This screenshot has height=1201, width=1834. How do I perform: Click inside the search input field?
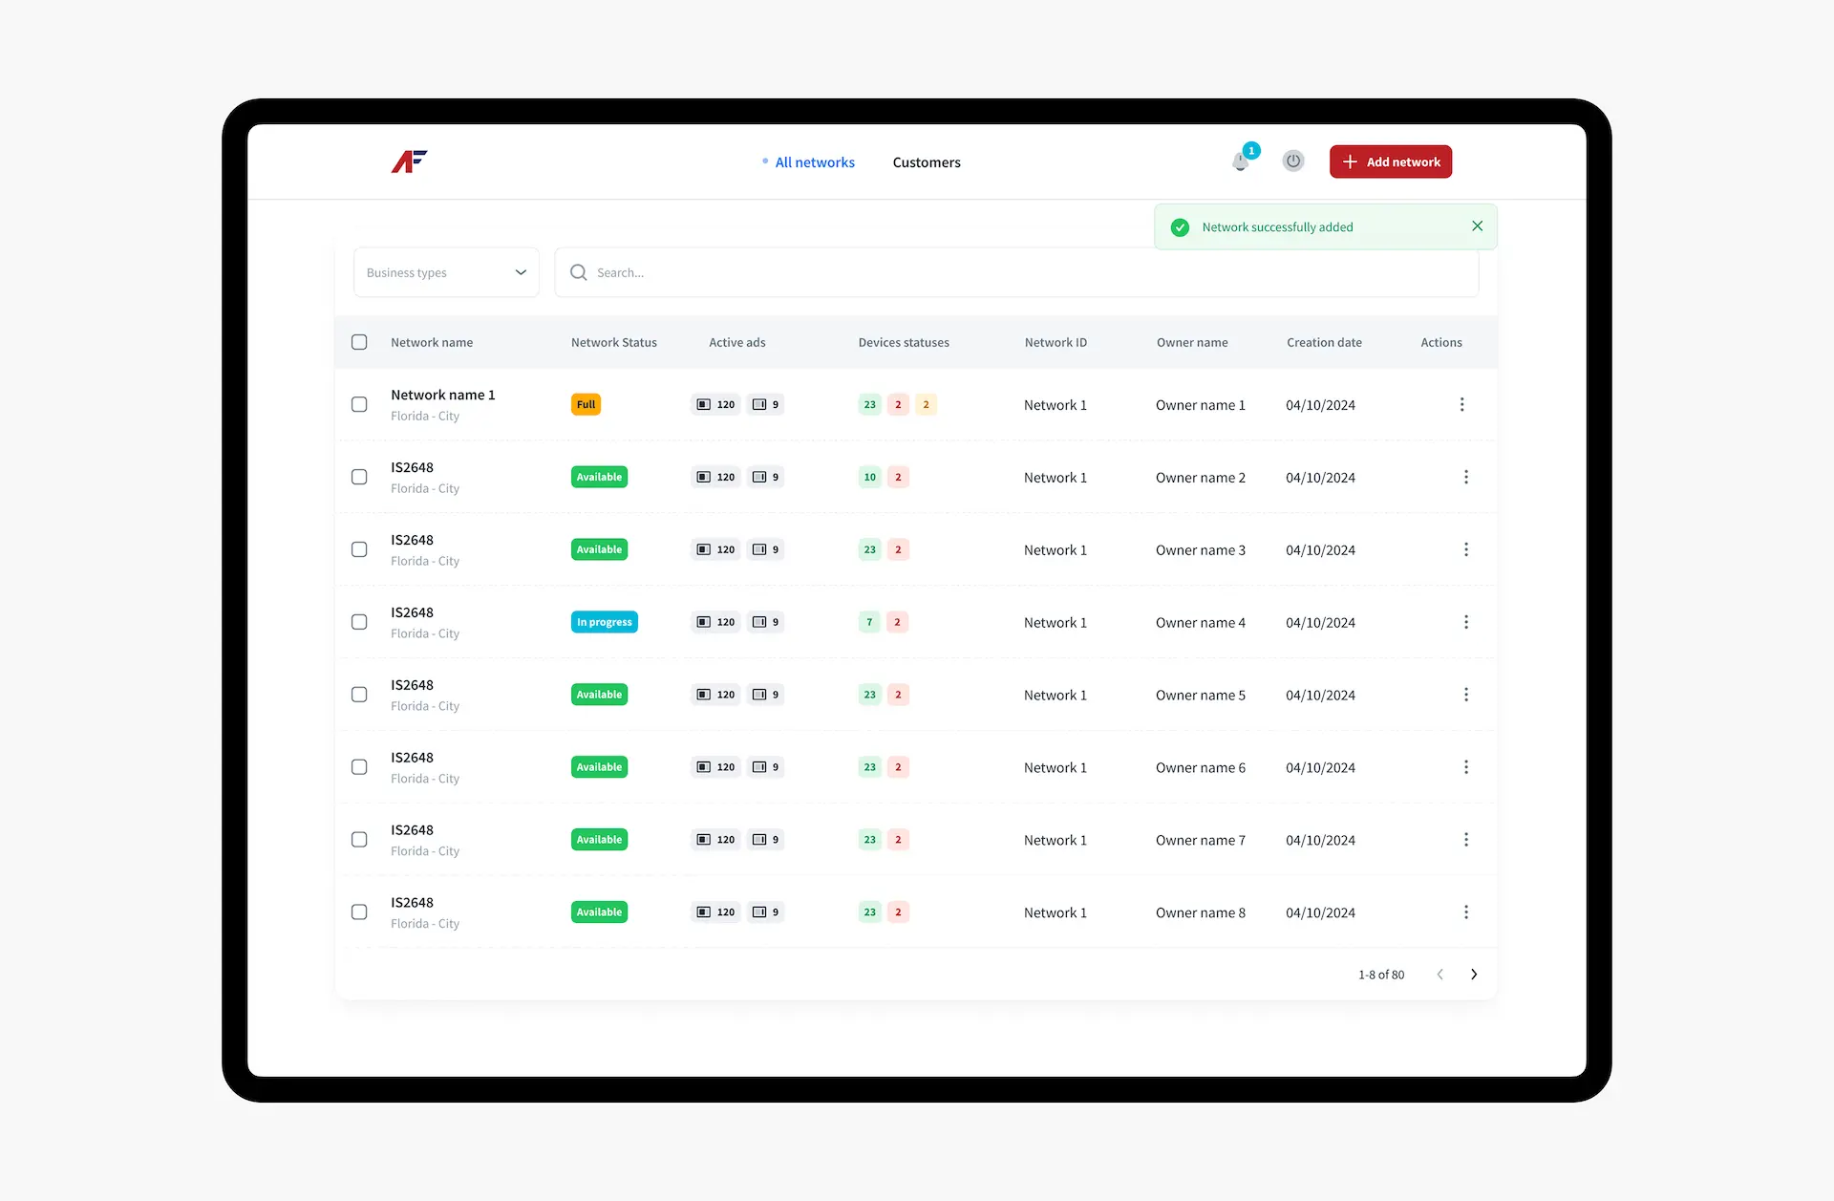pos(860,272)
